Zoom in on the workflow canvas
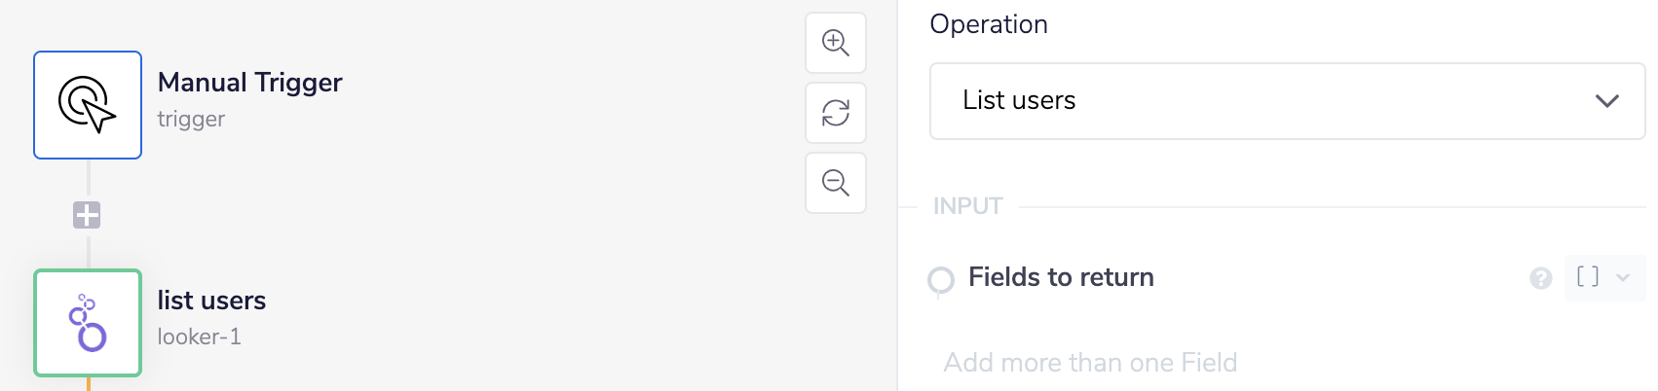This screenshot has width=1658, height=391. pyautogui.click(x=836, y=43)
